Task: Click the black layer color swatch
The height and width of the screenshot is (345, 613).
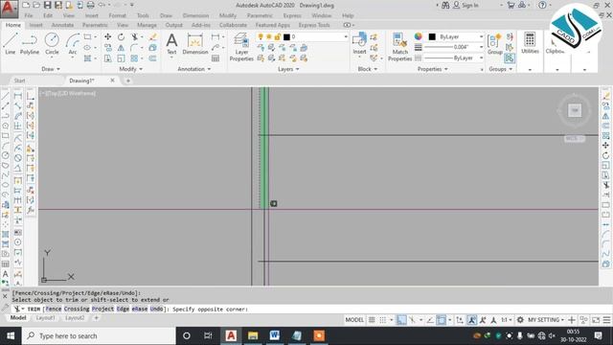Action: tap(286, 36)
